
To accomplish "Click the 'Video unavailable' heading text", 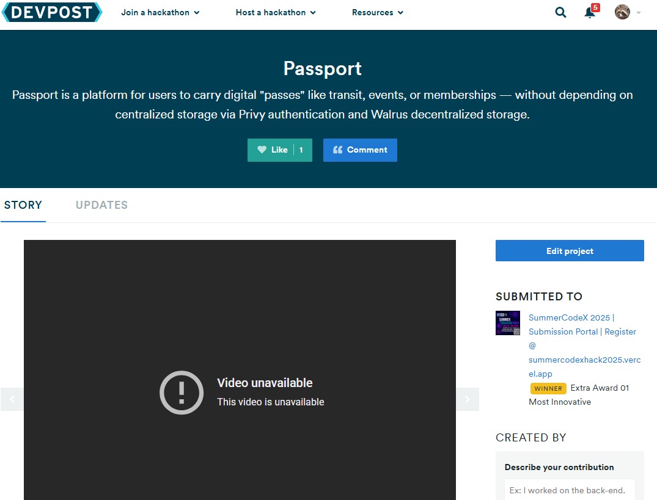I will [x=265, y=383].
